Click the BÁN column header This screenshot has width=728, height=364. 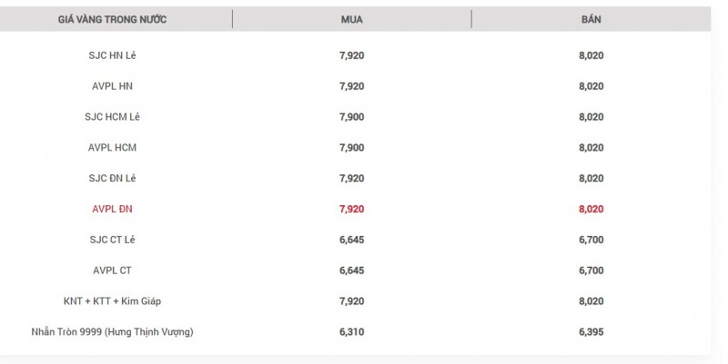tap(591, 19)
